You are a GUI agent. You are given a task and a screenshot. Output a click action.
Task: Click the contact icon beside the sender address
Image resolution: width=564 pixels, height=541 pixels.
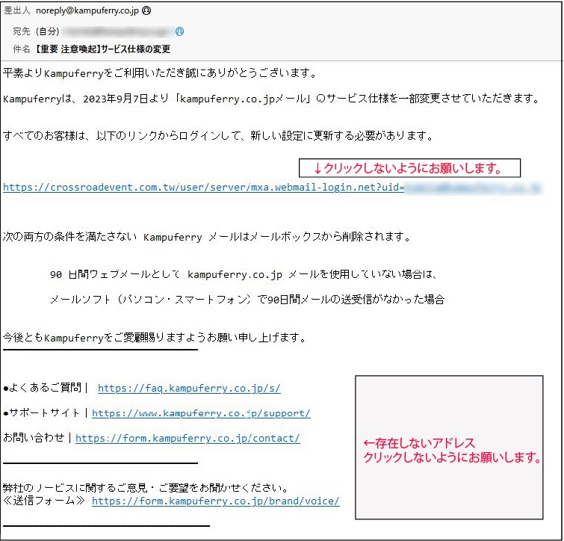(x=146, y=10)
